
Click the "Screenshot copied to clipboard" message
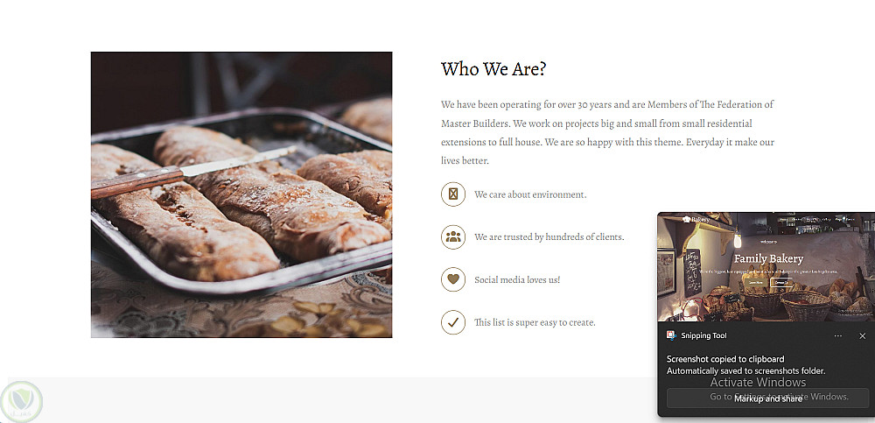coord(725,359)
